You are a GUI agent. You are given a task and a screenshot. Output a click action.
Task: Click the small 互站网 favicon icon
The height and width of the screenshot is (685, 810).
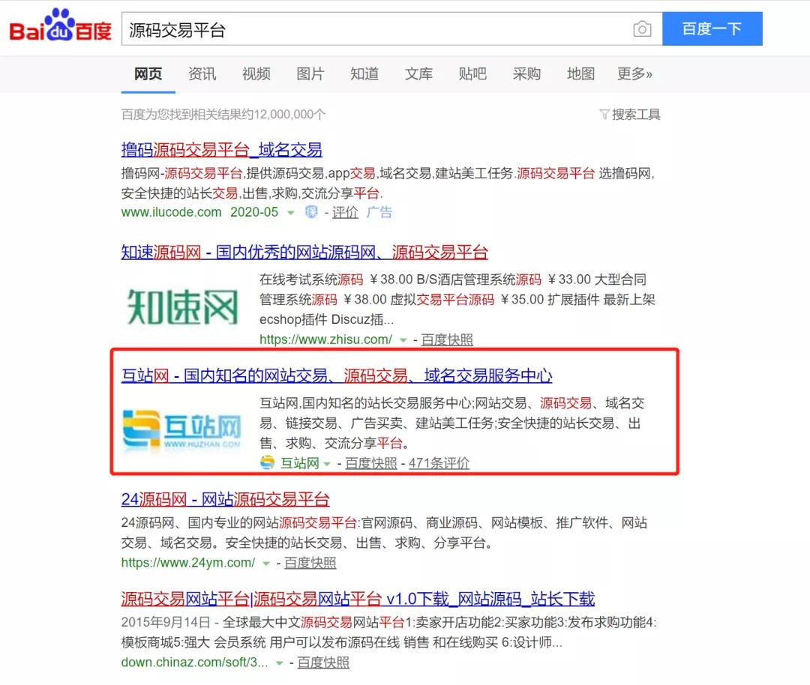click(x=268, y=463)
